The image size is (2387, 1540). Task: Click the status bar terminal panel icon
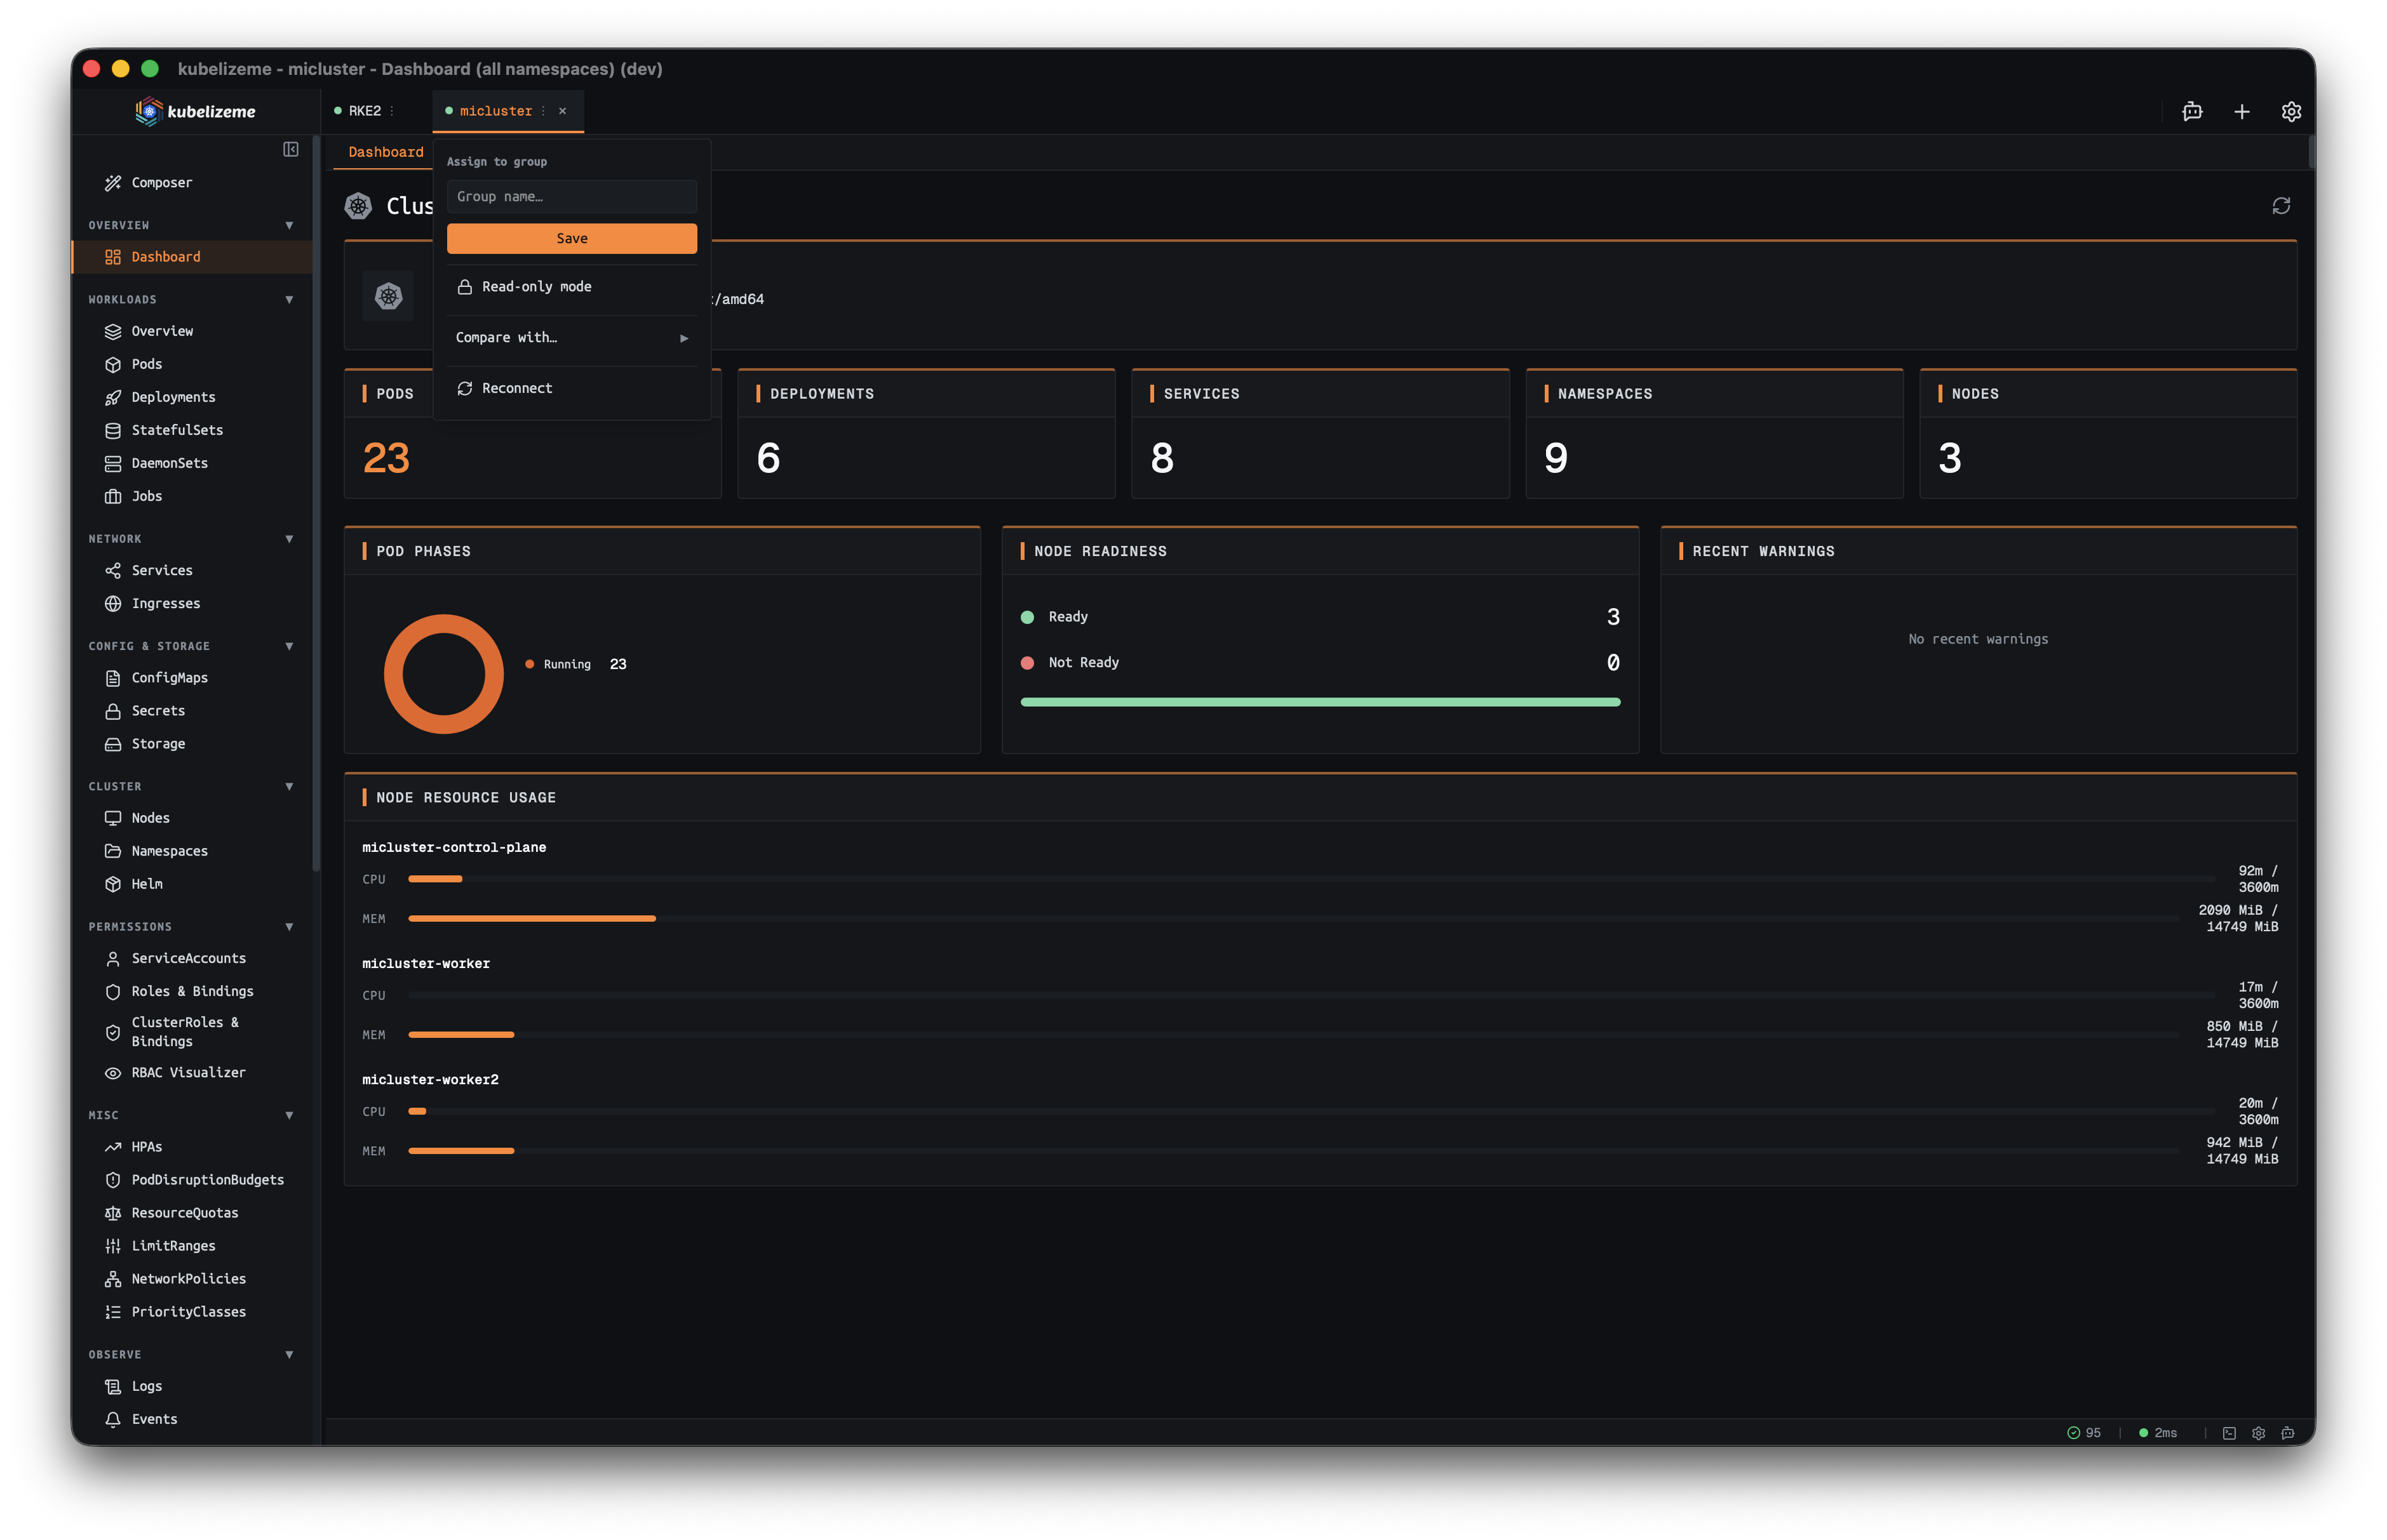click(2229, 1433)
